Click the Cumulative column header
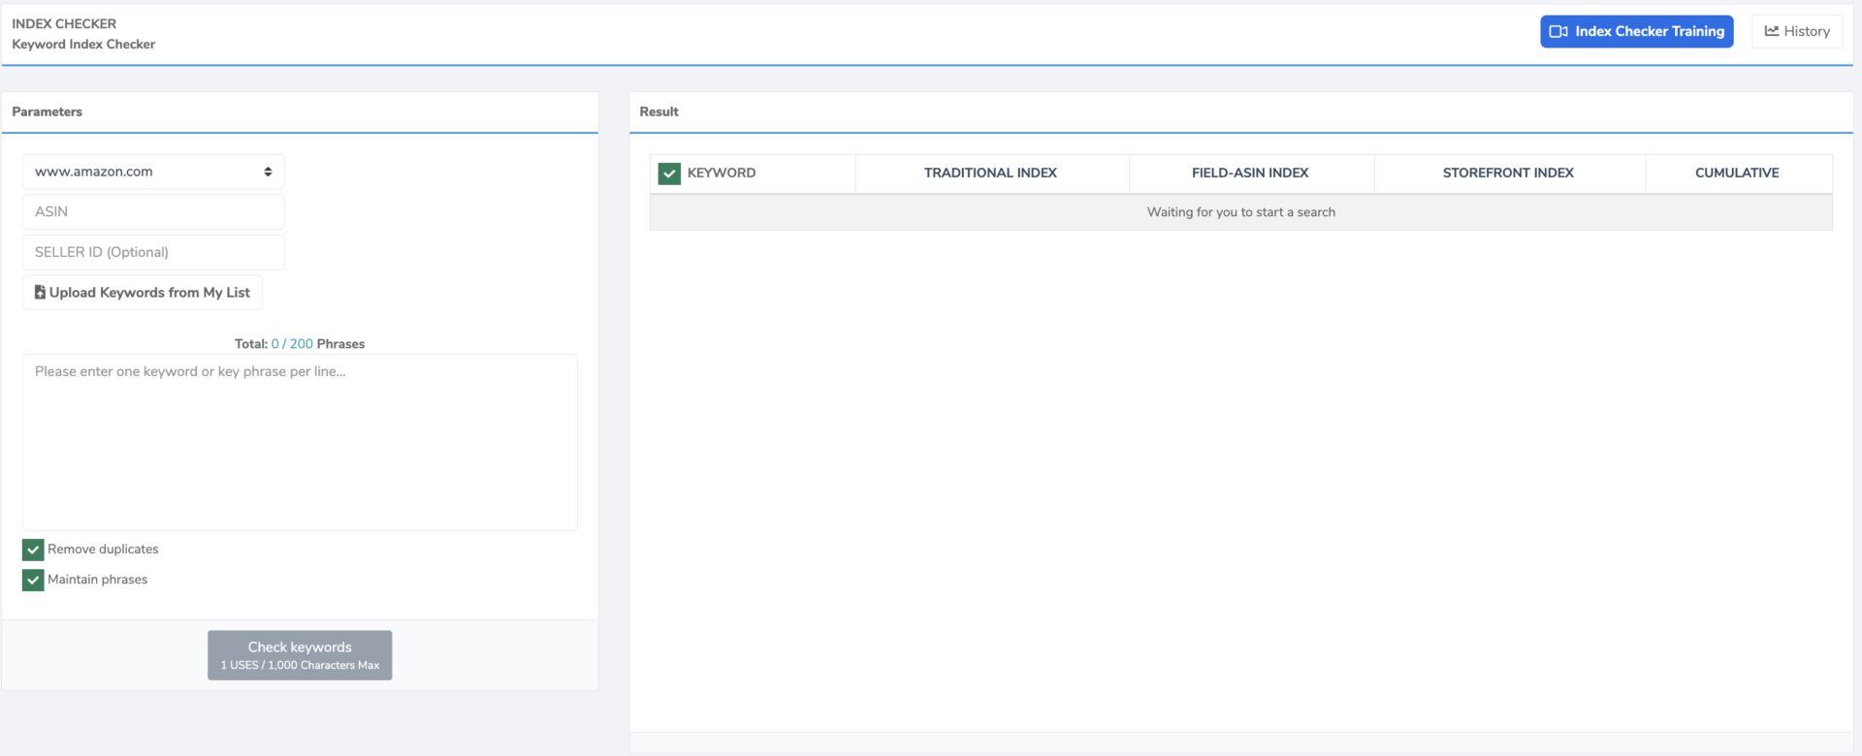 (1736, 173)
